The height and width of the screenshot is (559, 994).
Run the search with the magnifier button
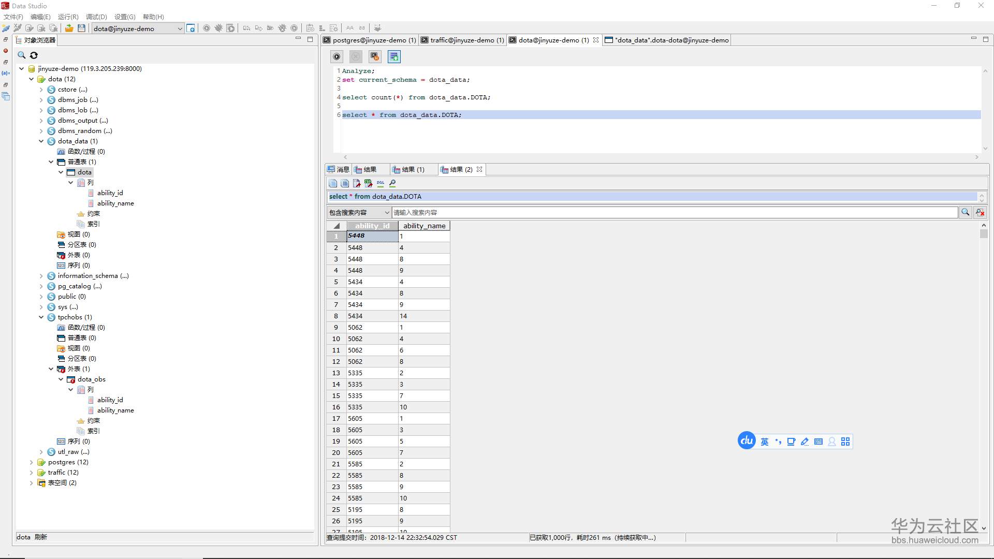click(x=965, y=212)
